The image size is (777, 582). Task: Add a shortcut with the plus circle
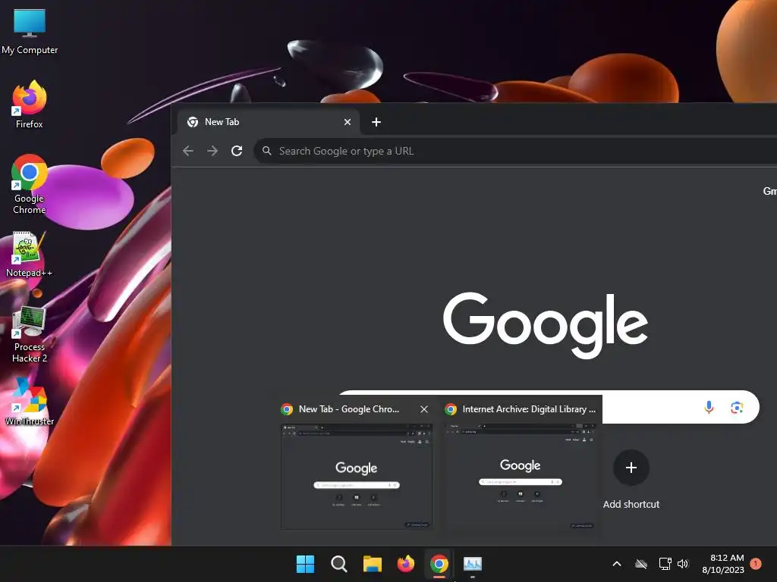631,468
